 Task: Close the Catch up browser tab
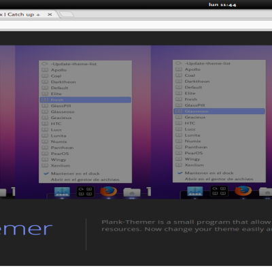[x=50, y=14]
